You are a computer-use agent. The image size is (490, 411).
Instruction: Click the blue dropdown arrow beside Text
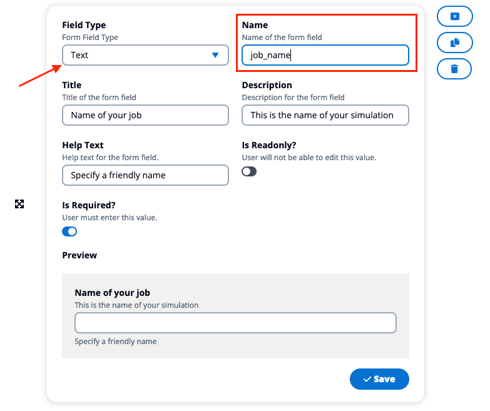pos(215,55)
